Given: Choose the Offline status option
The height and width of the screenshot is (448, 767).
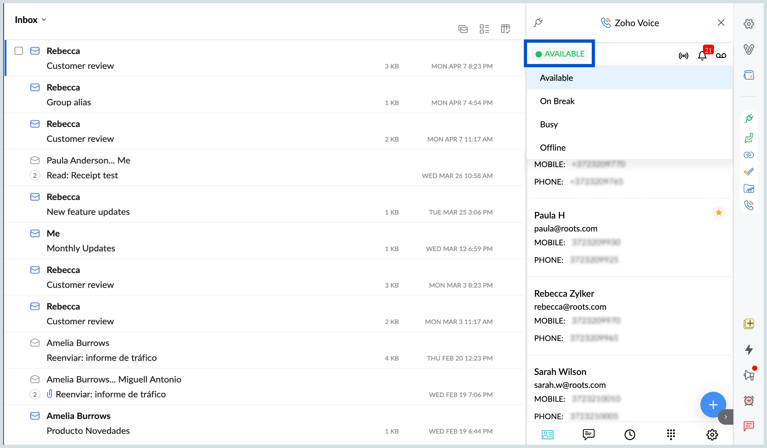Looking at the screenshot, I should coord(553,148).
